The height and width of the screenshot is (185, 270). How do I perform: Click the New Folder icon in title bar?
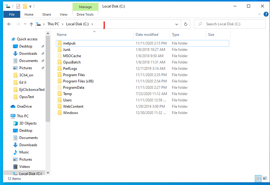click(25, 6)
